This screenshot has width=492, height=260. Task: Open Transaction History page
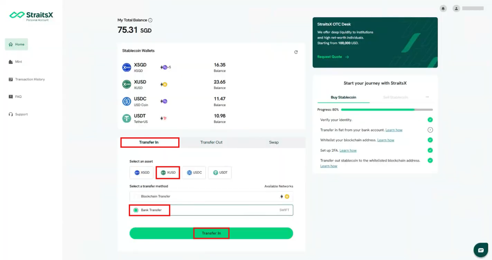pos(27,79)
